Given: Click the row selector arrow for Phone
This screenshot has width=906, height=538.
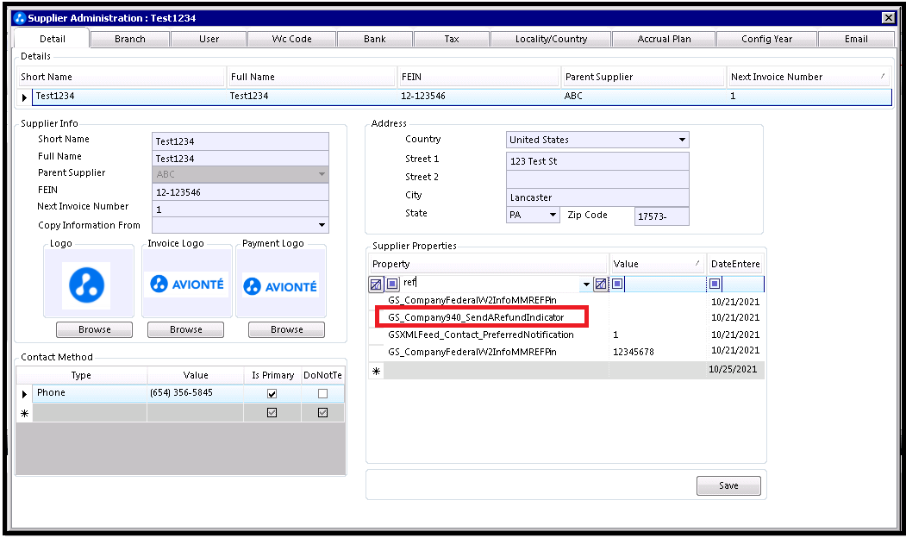Looking at the screenshot, I should 24,394.
